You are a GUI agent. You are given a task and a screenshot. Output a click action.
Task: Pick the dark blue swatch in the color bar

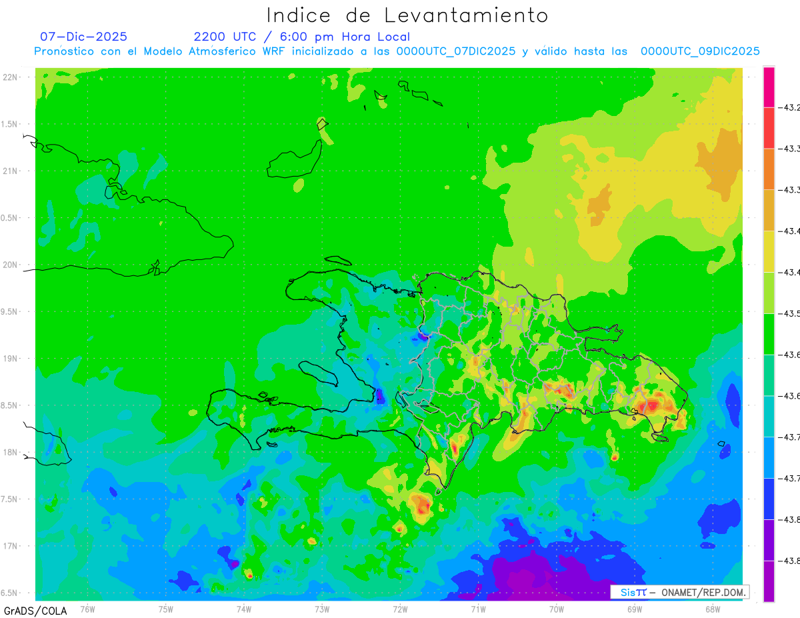pyautogui.click(x=769, y=499)
